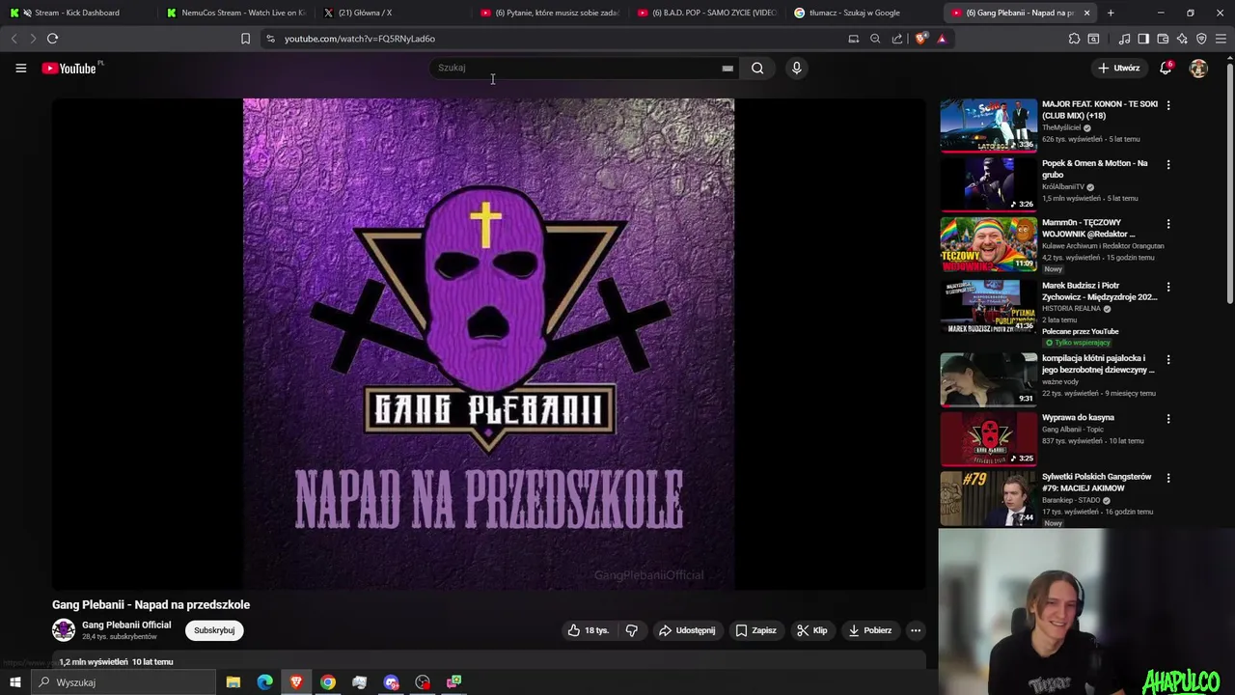Open Gang Plebanii Official channel name link
The width and height of the screenshot is (1235, 695).
coord(126,625)
